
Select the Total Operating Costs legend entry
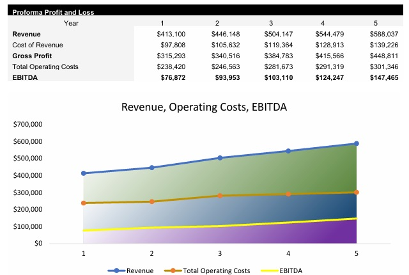[216, 271]
